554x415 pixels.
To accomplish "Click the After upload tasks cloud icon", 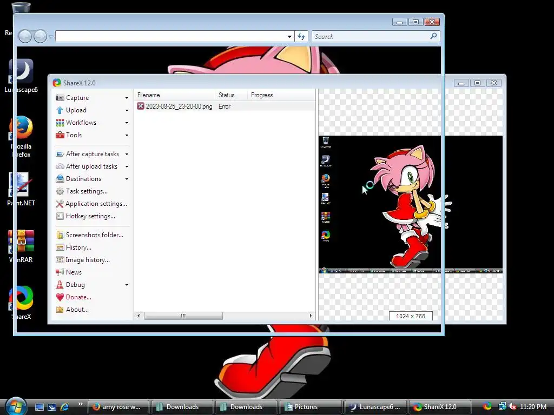I will (x=60, y=166).
